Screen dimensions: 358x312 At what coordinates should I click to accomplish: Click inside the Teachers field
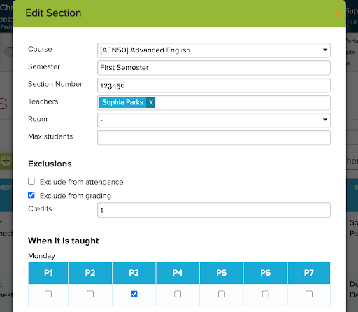[243, 103]
